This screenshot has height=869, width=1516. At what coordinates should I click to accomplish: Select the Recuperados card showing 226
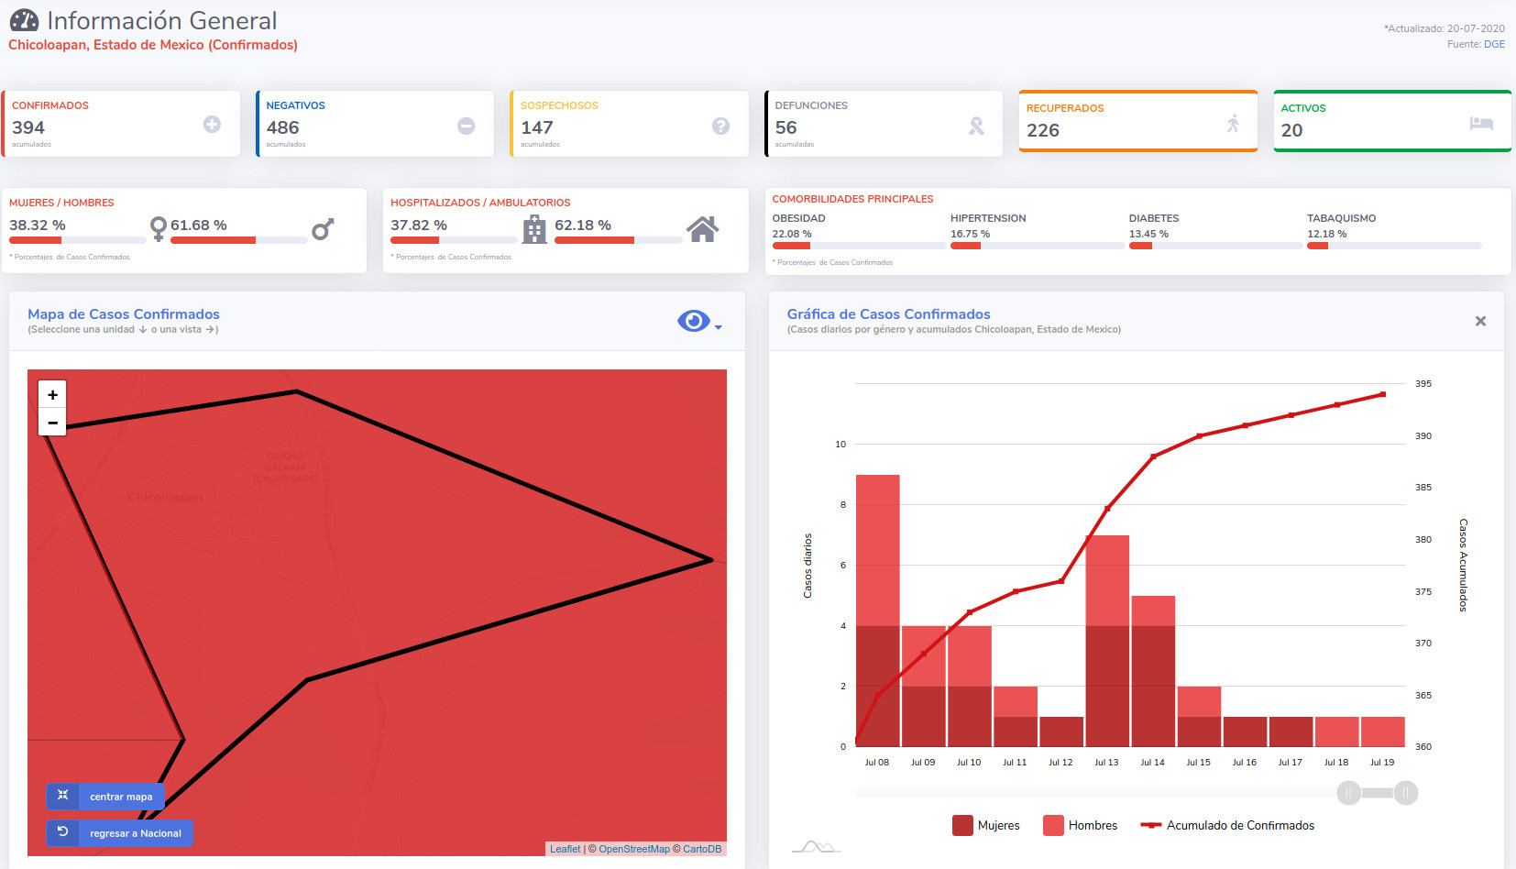point(1138,121)
